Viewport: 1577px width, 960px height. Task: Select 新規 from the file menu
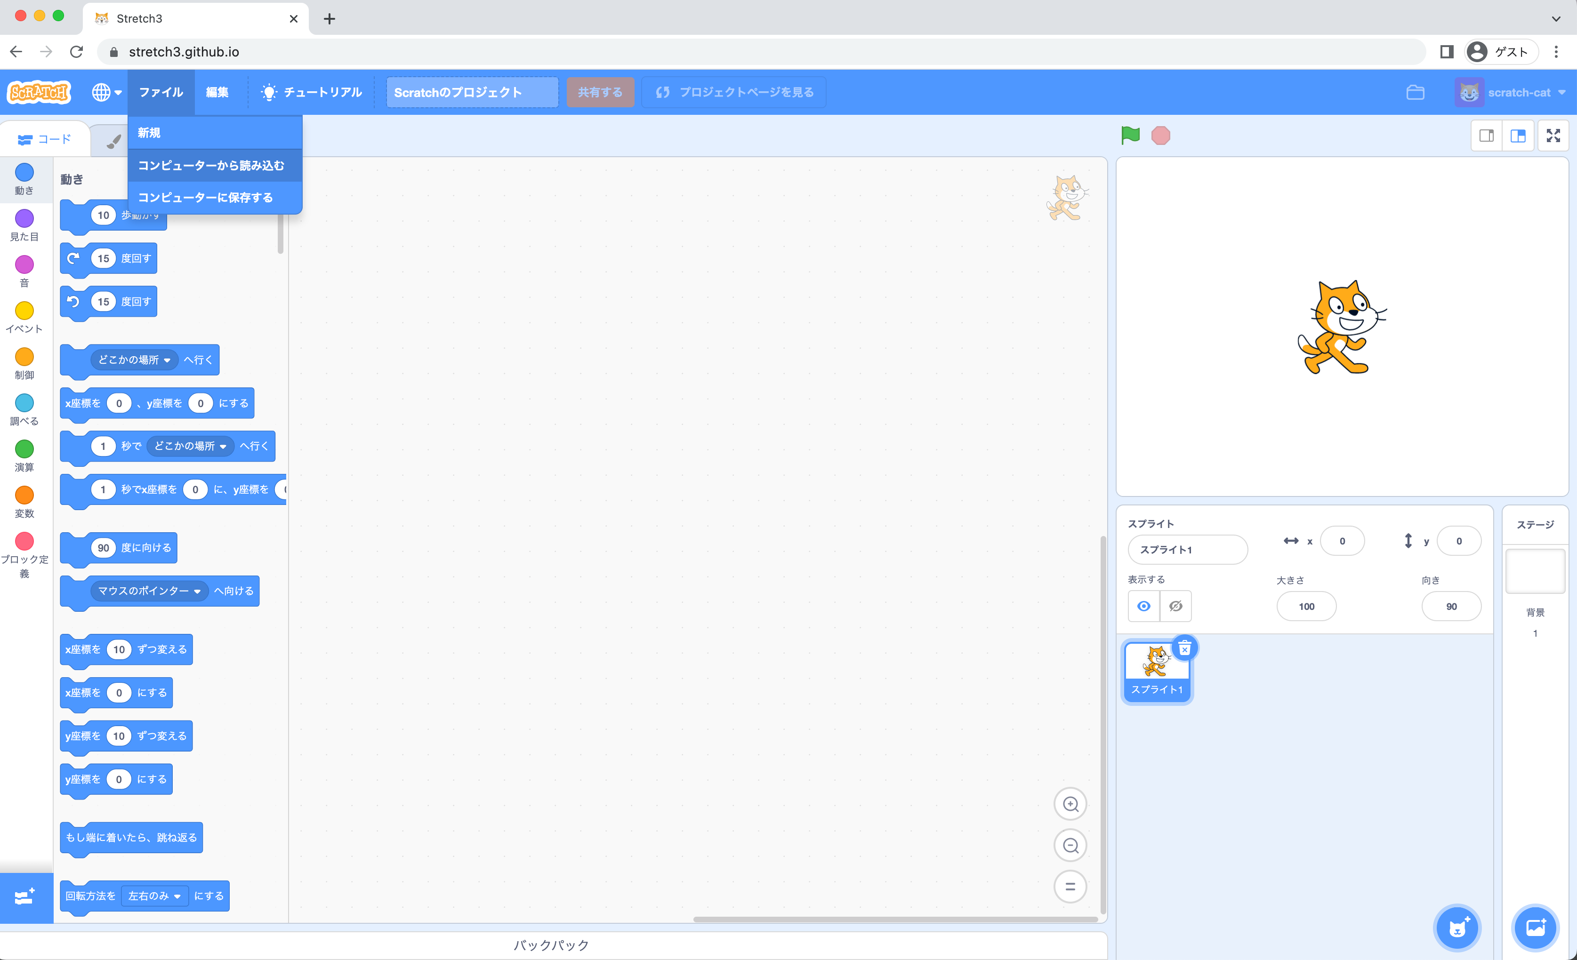coord(214,133)
